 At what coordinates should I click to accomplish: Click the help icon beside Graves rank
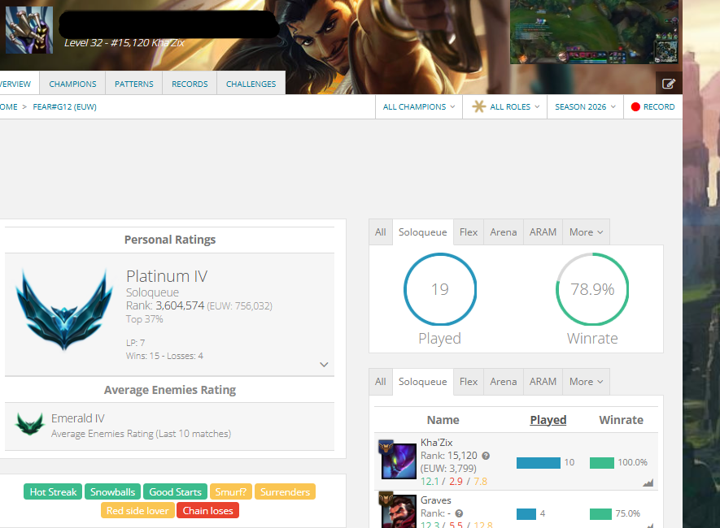tap(459, 513)
